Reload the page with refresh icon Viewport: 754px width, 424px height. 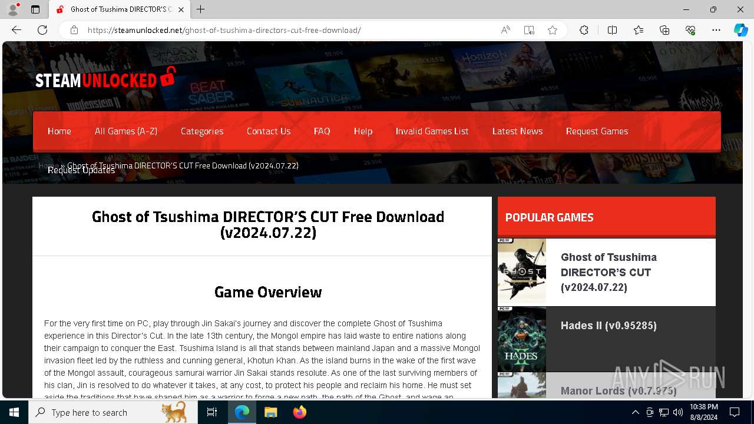coord(42,30)
